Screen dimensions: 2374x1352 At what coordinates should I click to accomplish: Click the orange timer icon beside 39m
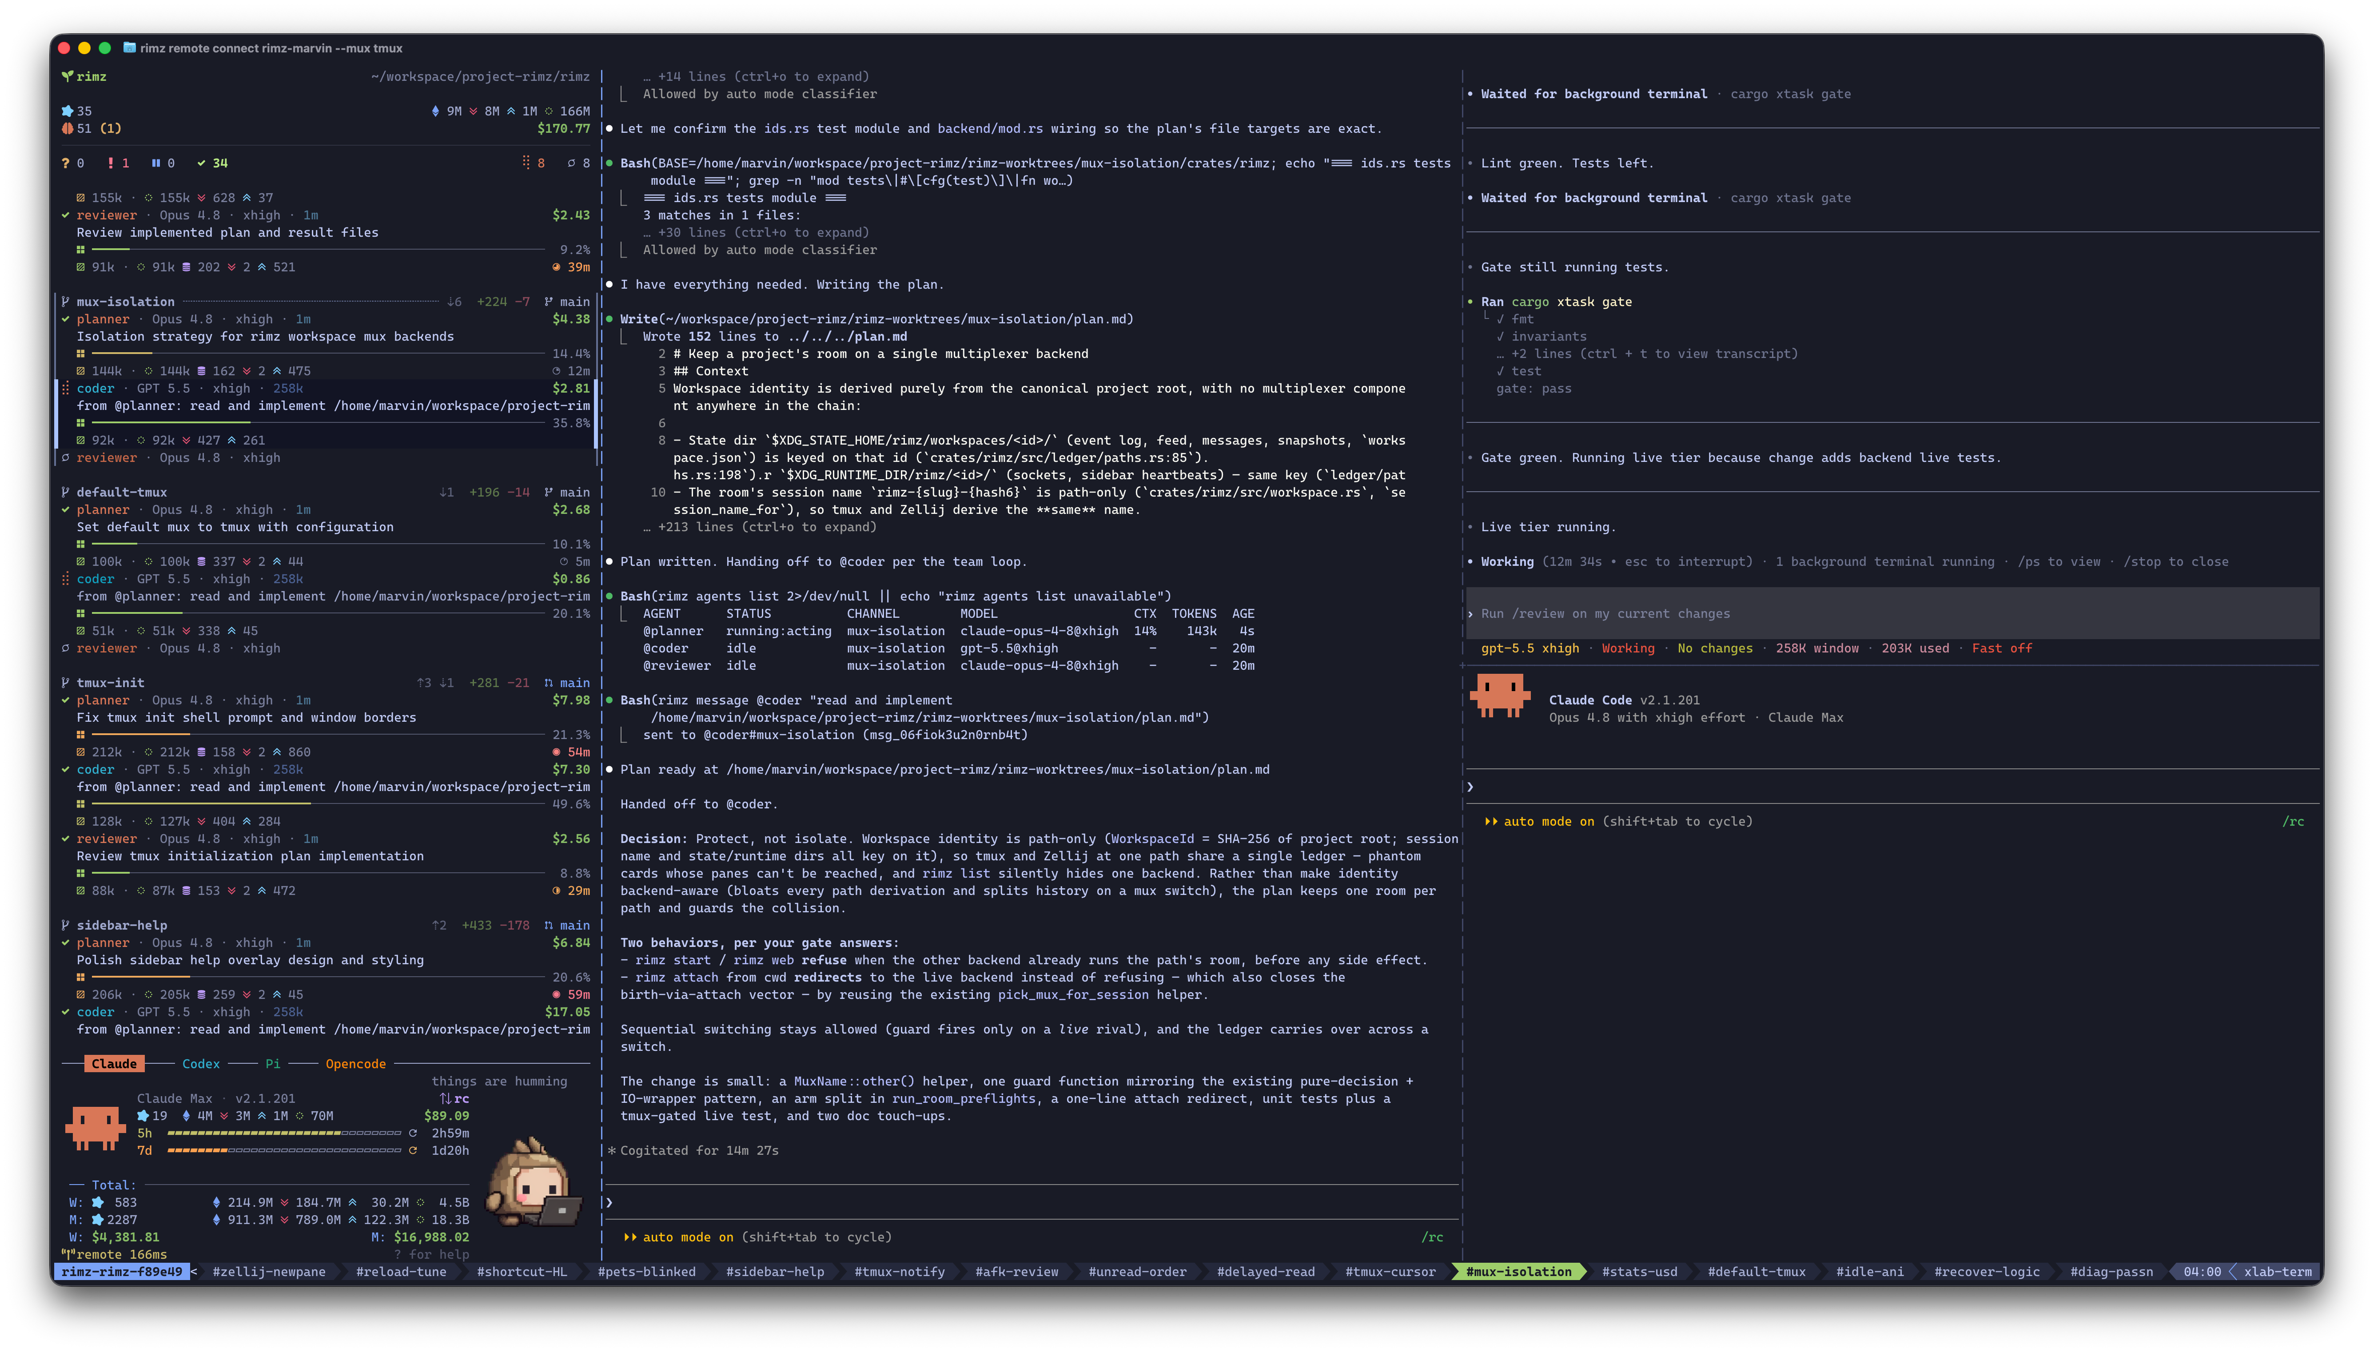pyautogui.click(x=556, y=266)
